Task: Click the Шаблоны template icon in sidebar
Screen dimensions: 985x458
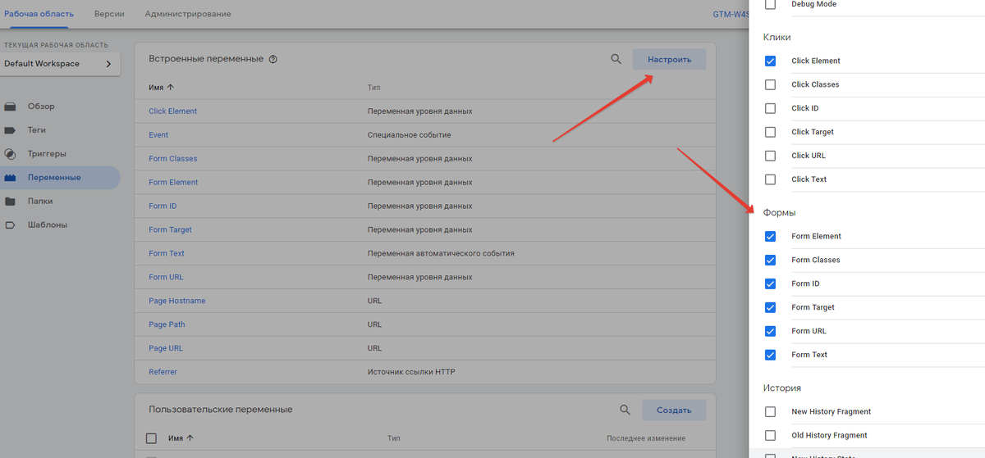Action: (10, 224)
